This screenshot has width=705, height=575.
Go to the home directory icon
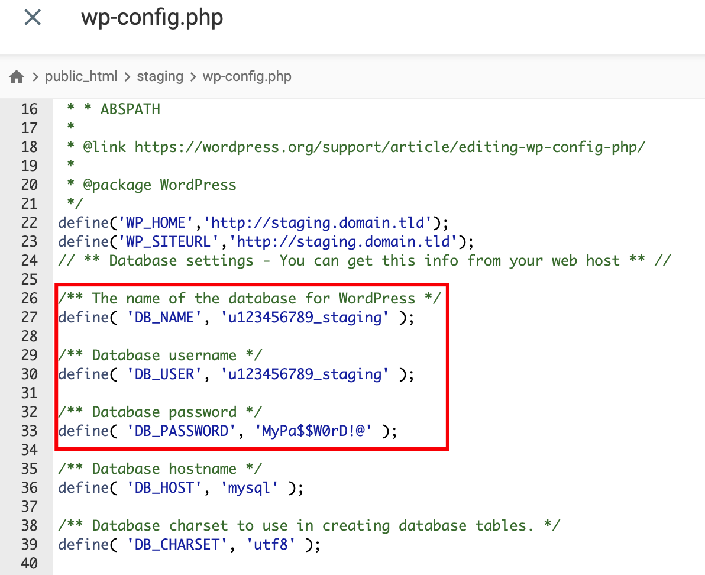click(17, 77)
